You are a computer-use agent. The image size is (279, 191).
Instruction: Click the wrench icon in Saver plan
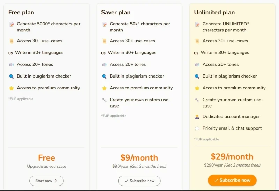point(104,100)
